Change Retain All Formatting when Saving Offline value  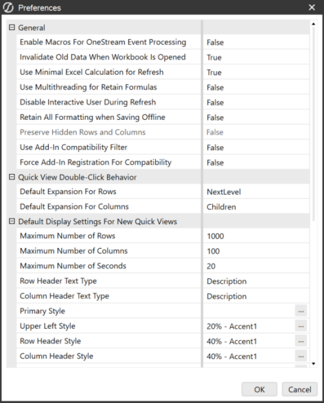click(256, 117)
